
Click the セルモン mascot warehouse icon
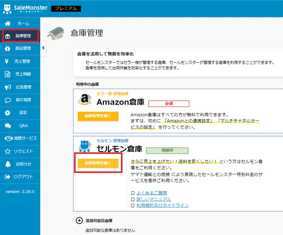pyautogui.click(x=85, y=146)
